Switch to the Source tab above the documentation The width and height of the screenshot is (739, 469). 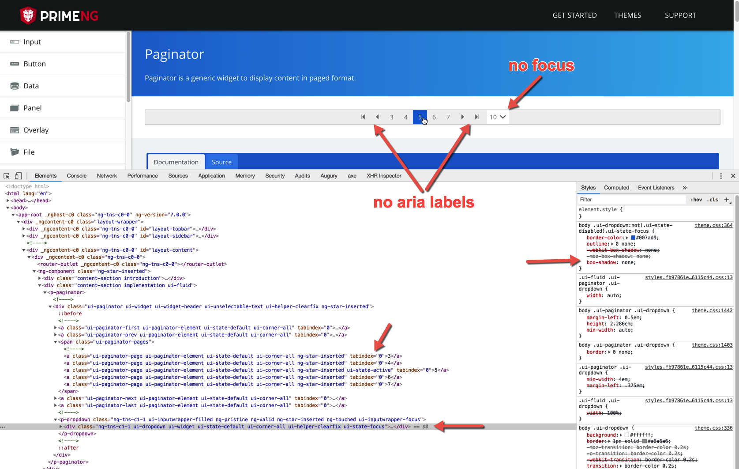point(221,162)
